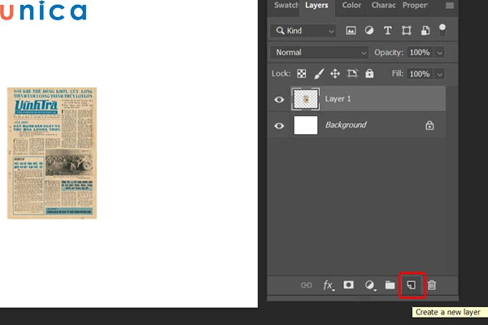Toggle layer filtering on/off switch

coord(442,30)
